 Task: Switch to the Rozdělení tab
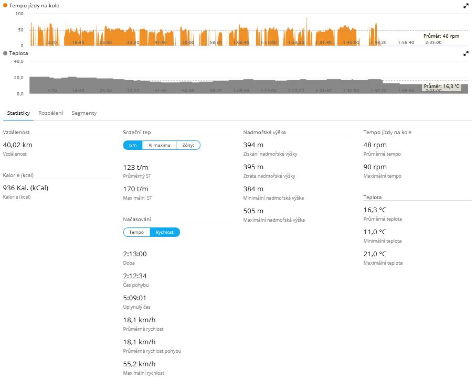(x=51, y=113)
